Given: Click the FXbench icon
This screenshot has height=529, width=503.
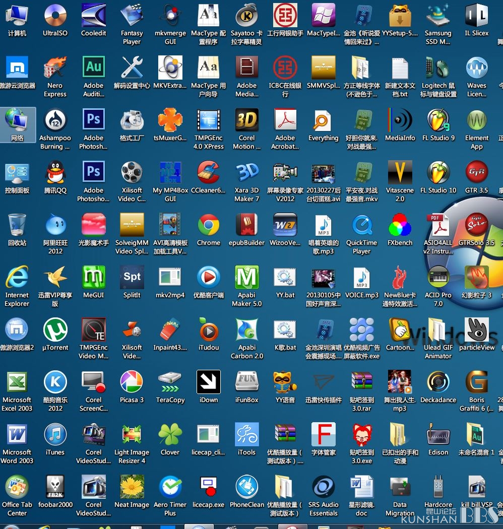Looking at the screenshot, I should 400,225.
